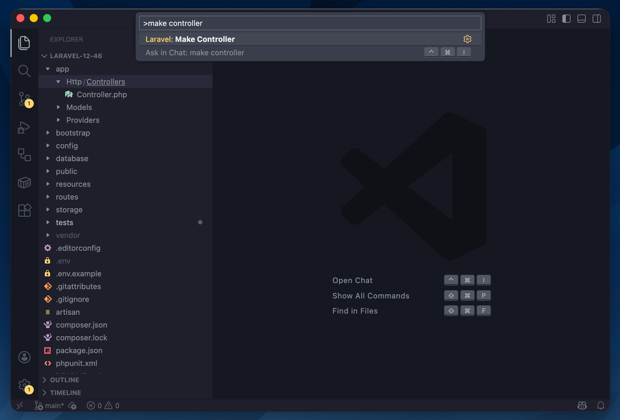
Task: Click the gear beside Laravel: Make Controller
Action: 467,39
